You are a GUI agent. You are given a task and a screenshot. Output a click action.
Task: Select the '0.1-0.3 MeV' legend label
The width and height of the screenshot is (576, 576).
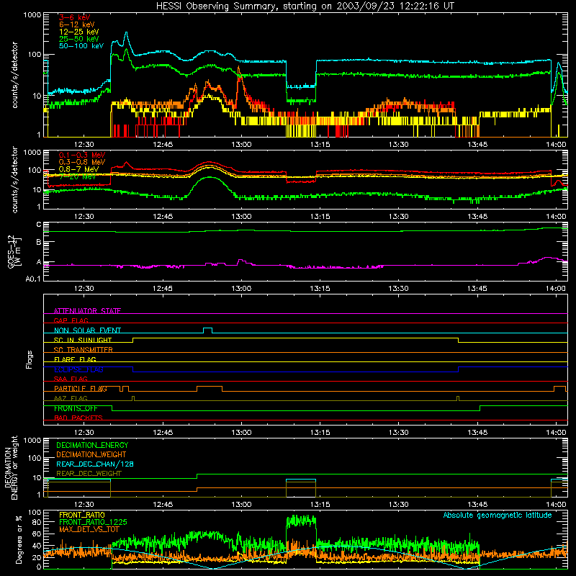(82, 155)
